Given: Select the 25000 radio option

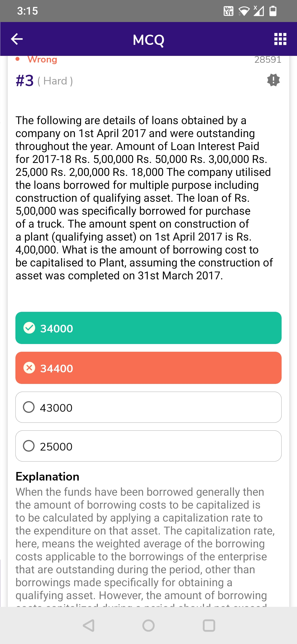Looking at the screenshot, I should tap(29, 446).
